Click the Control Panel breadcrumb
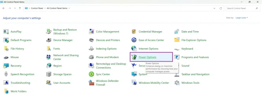Viewport: 262px width, 102px height. pyautogui.click(x=37, y=8)
